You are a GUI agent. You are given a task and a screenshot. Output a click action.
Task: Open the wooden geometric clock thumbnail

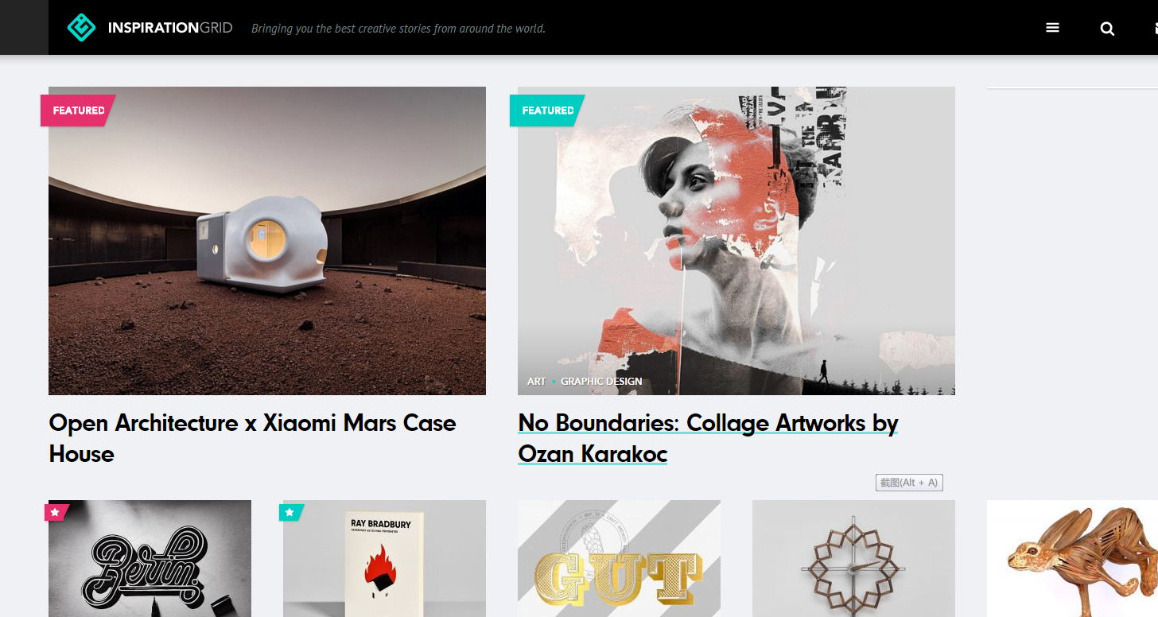click(x=853, y=558)
